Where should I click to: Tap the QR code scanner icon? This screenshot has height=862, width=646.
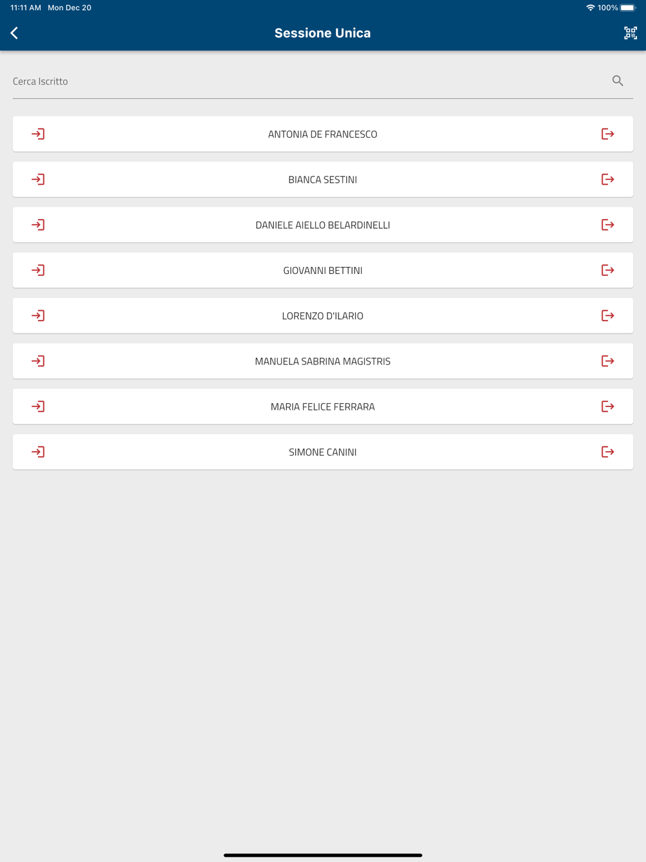point(630,33)
